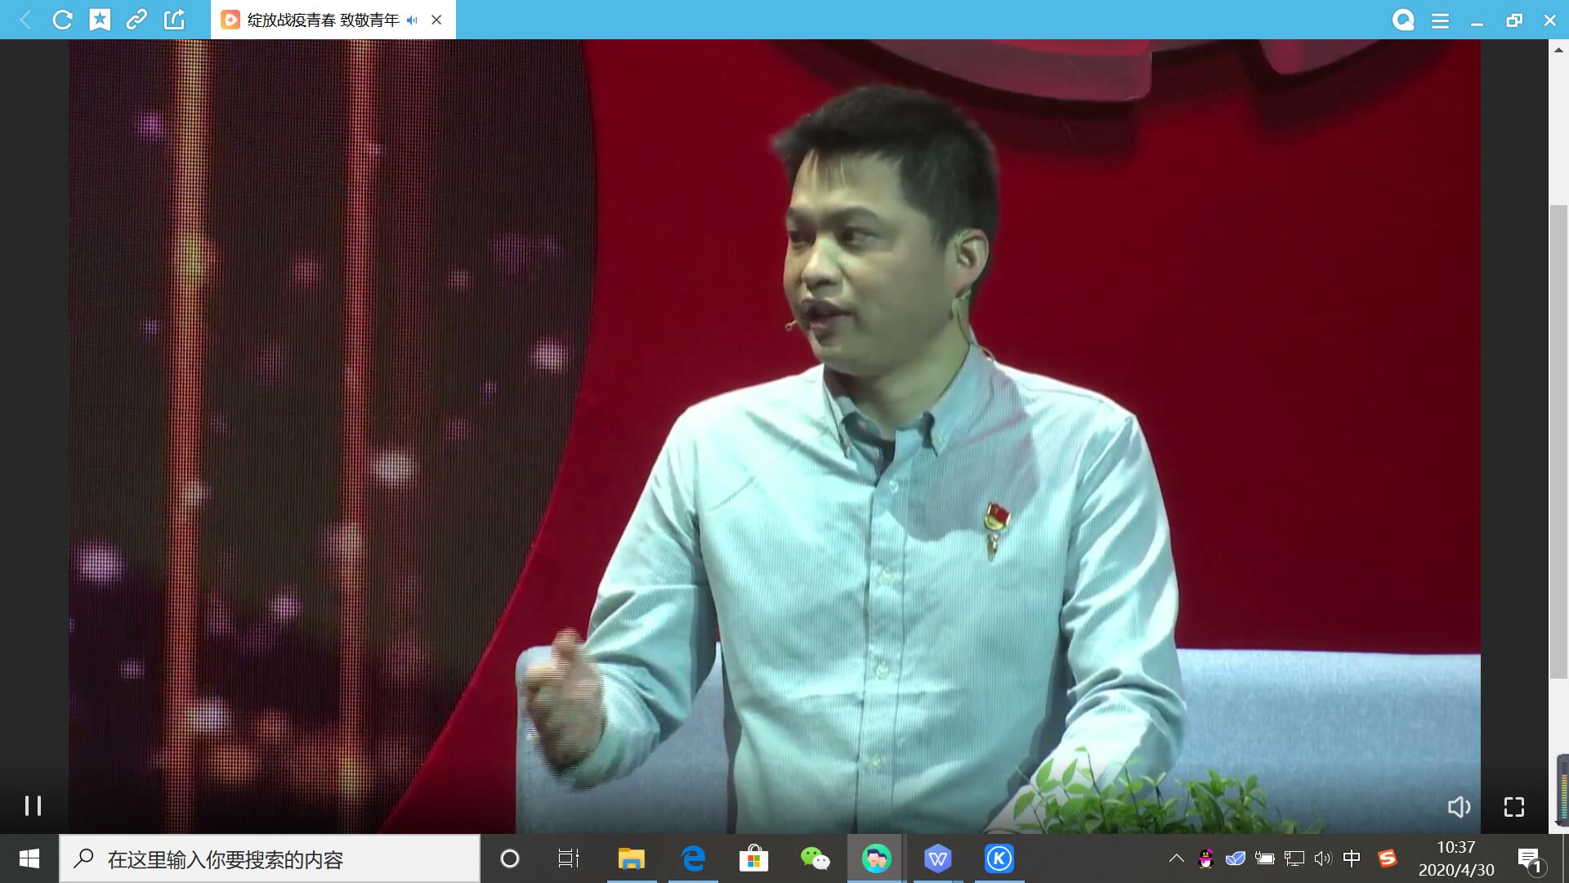Copy the page link with the chain icon
The height and width of the screenshot is (883, 1569).
[x=136, y=20]
